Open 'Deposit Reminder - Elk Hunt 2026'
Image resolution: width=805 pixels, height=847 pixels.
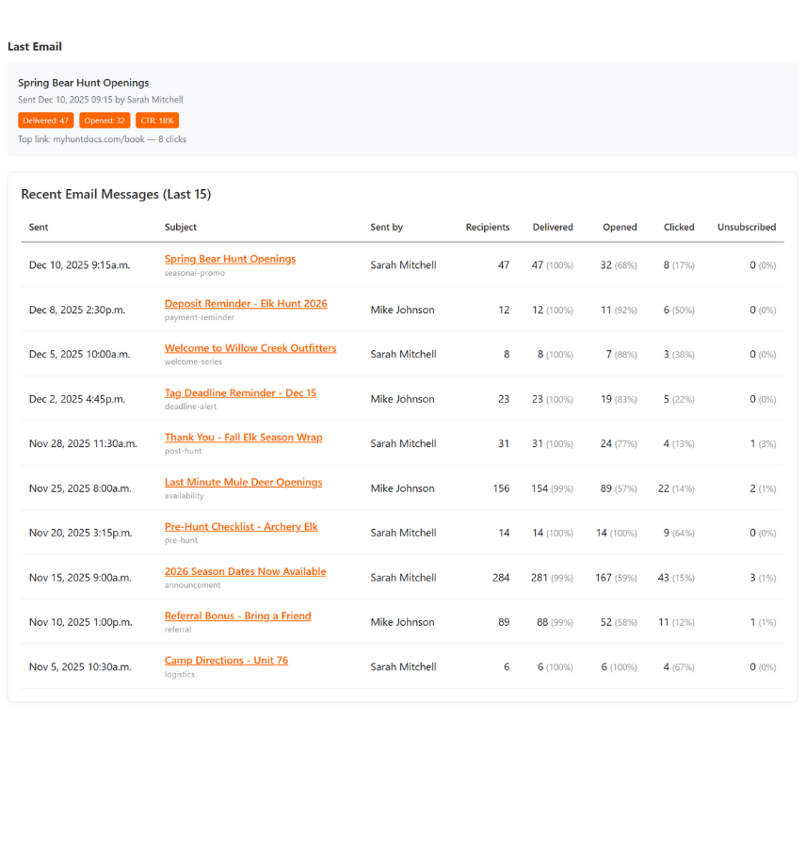click(246, 303)
